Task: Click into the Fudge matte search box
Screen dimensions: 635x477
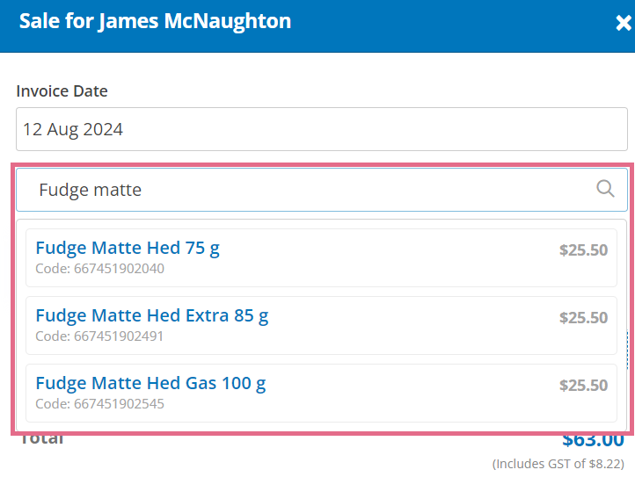Action: (x=322, y=190)
